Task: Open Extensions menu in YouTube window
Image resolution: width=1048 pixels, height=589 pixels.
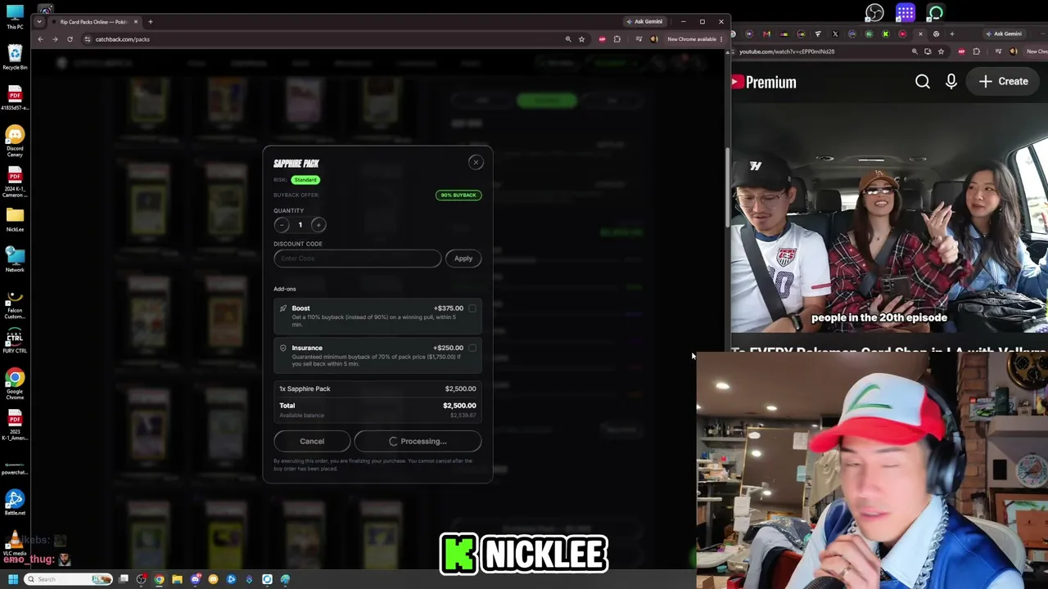Action: pyautogui.click(x=976, y=52)
